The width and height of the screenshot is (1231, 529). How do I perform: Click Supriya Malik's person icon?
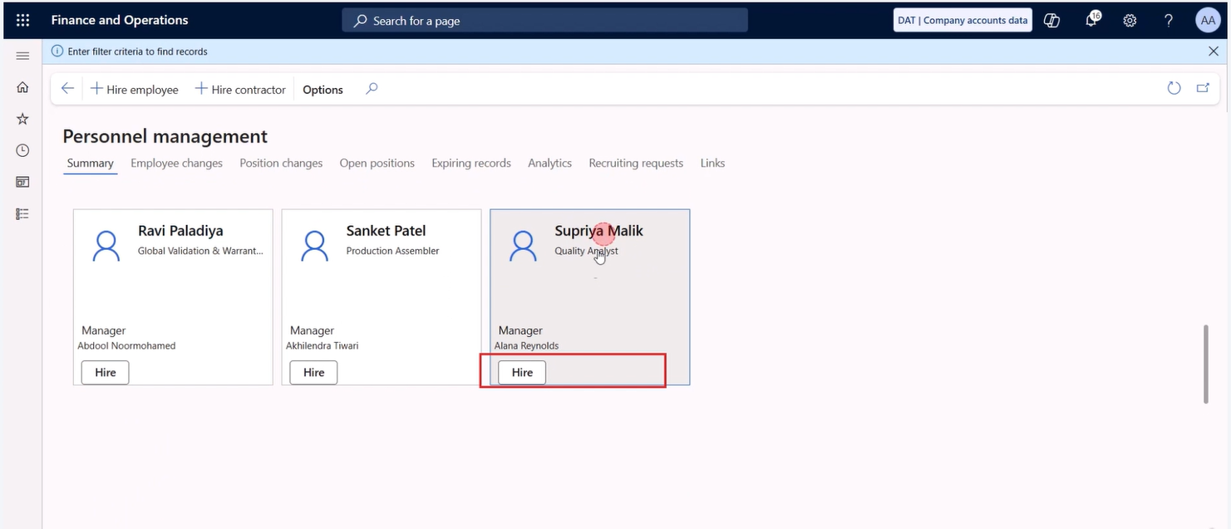pyautogui.click(x=523, y=246)
